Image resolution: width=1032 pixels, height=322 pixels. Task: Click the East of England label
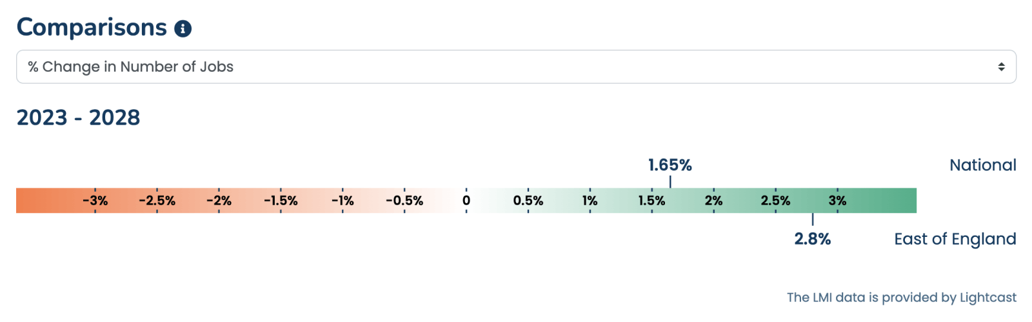955,239
